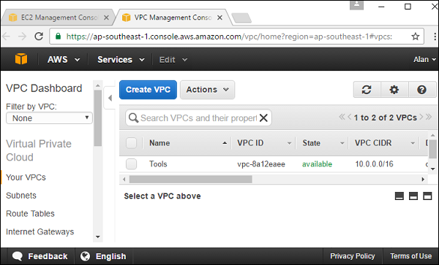Open the Filter by VPC None dropdown
Image resolution: width=439 pixels, height=265 pixels.
pos(49,118)
